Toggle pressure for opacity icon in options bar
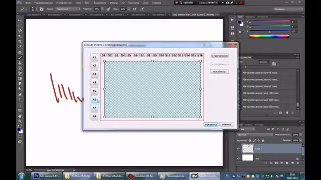 click(108, 9)
